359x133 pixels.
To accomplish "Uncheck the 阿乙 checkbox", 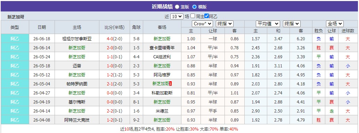I will [x=207, y=16].
